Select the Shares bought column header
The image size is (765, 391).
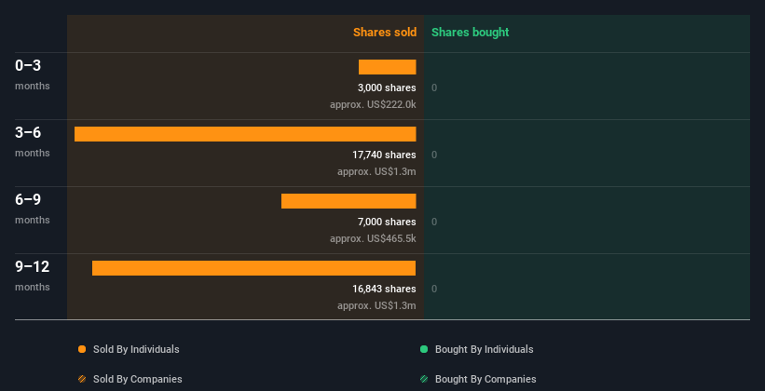tap(470, 33)
